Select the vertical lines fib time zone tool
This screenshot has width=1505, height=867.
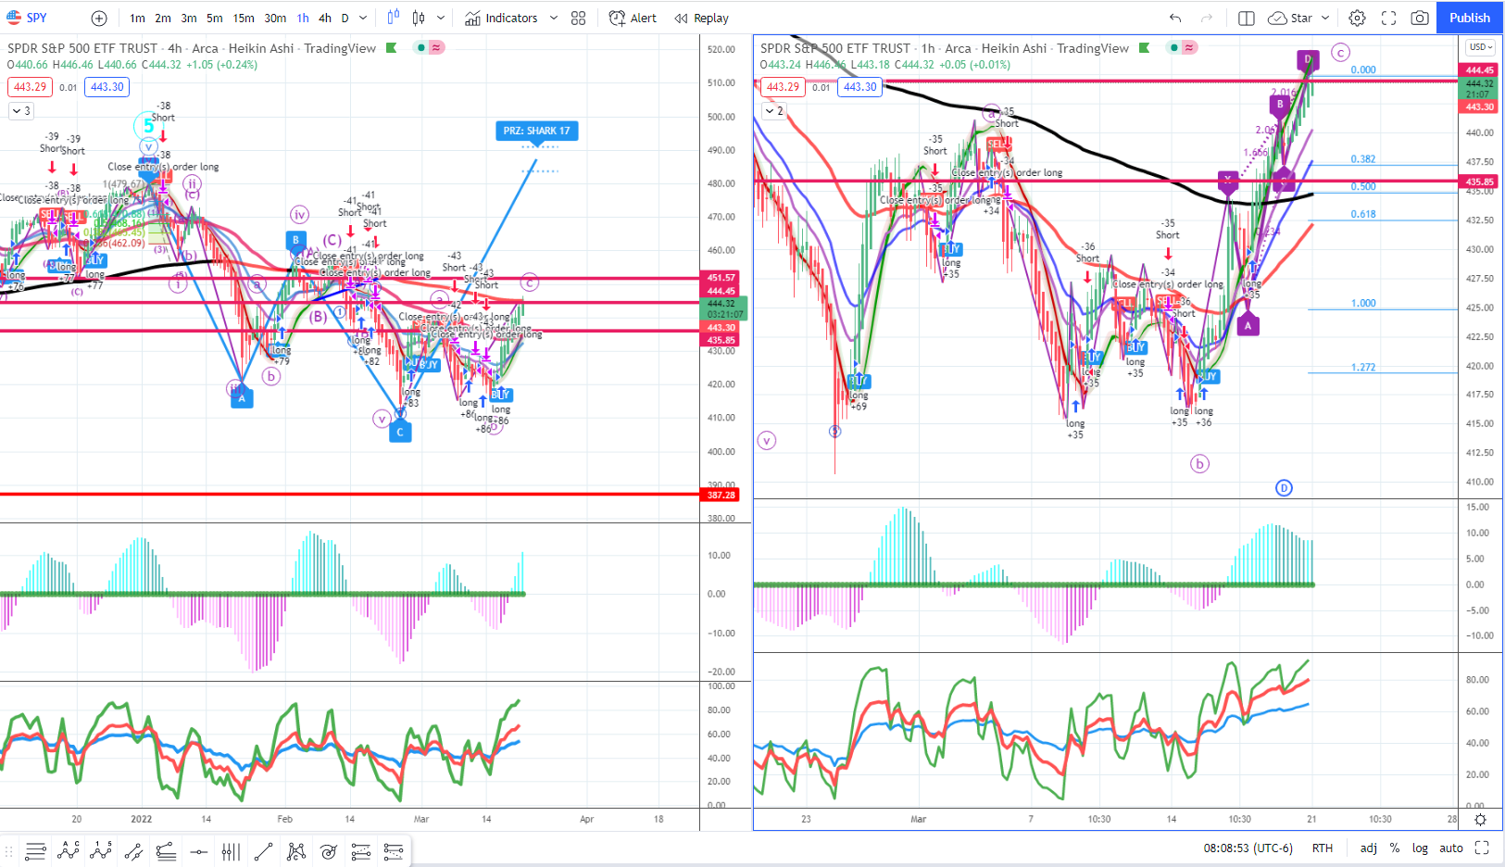pos(231,851)
